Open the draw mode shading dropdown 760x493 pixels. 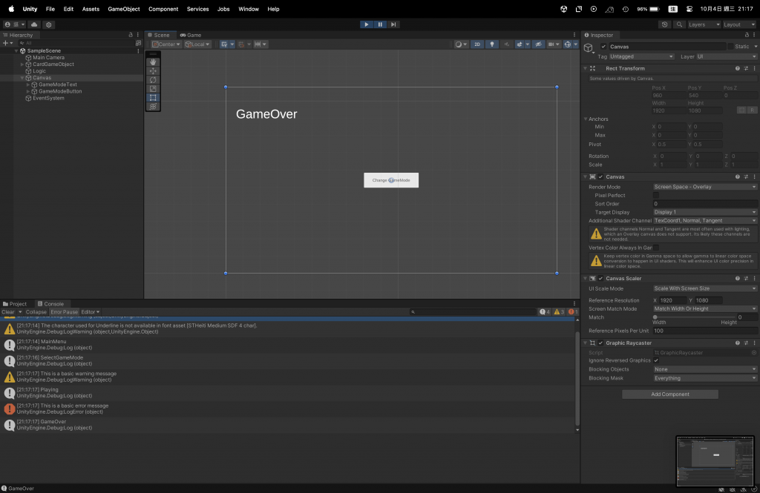click(460, 44)
